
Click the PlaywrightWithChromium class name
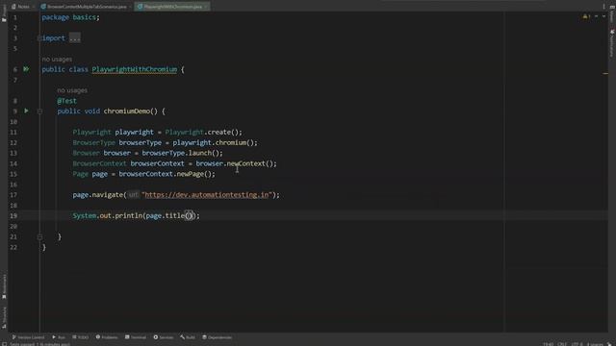(x=135, y=69)
